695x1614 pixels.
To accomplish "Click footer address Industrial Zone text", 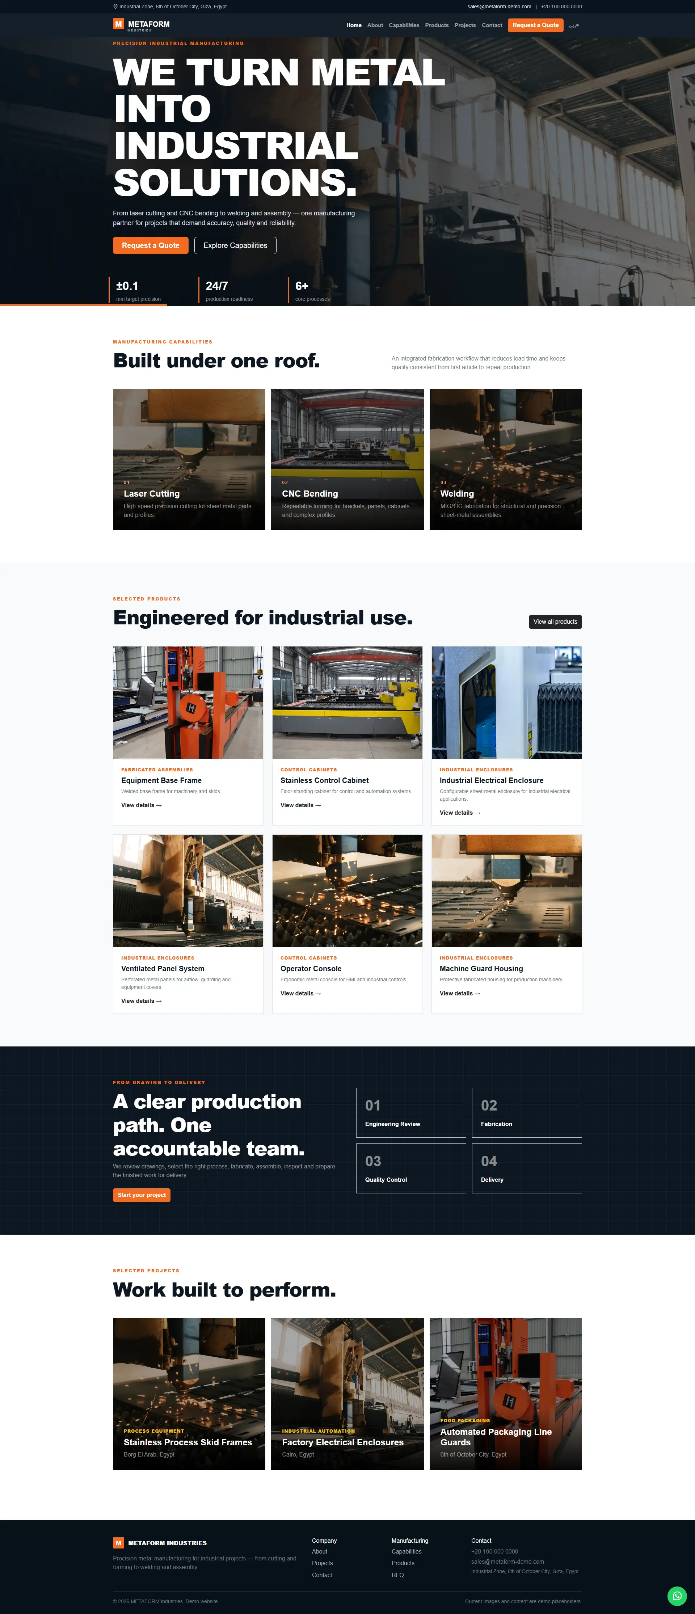I will point(525,1571).
